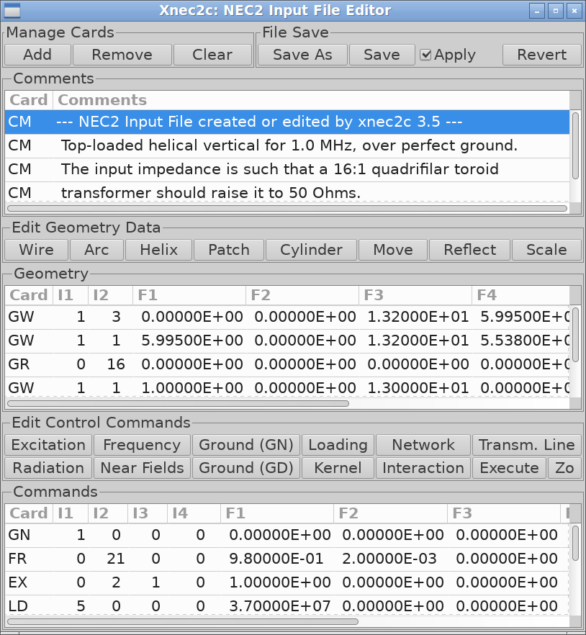
Task: Maximize the NEC2 Input File Editor window
Action: [556, 11]
